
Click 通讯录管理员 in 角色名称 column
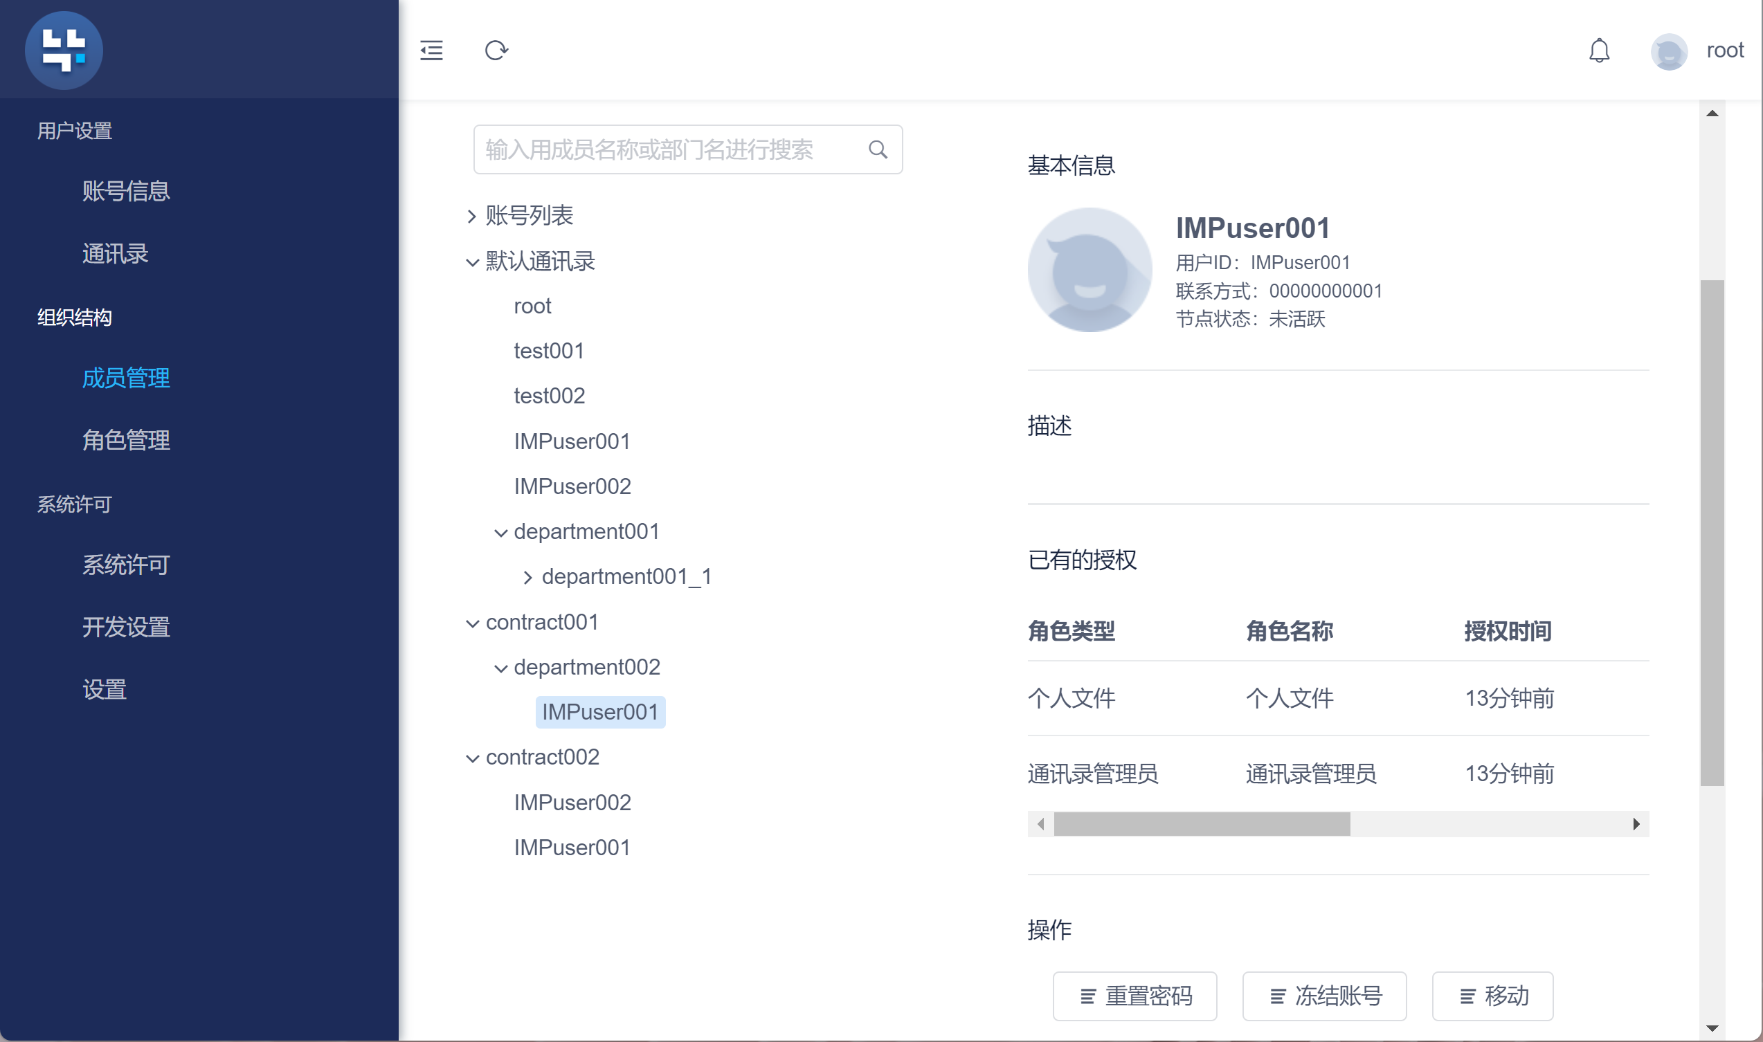pyautogui.click(x=1311, y=773)
